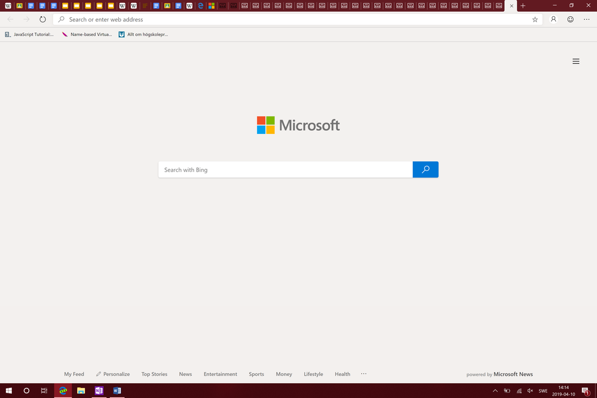The image size is (597, 398).
Task: Open Health feed category
Action: click(342, 374)
